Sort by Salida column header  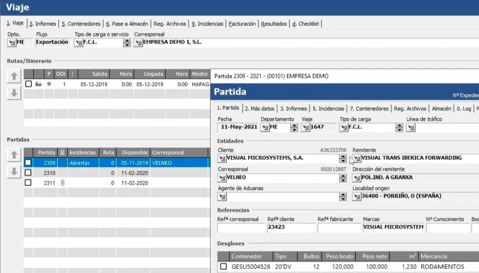tap(94, 74)
